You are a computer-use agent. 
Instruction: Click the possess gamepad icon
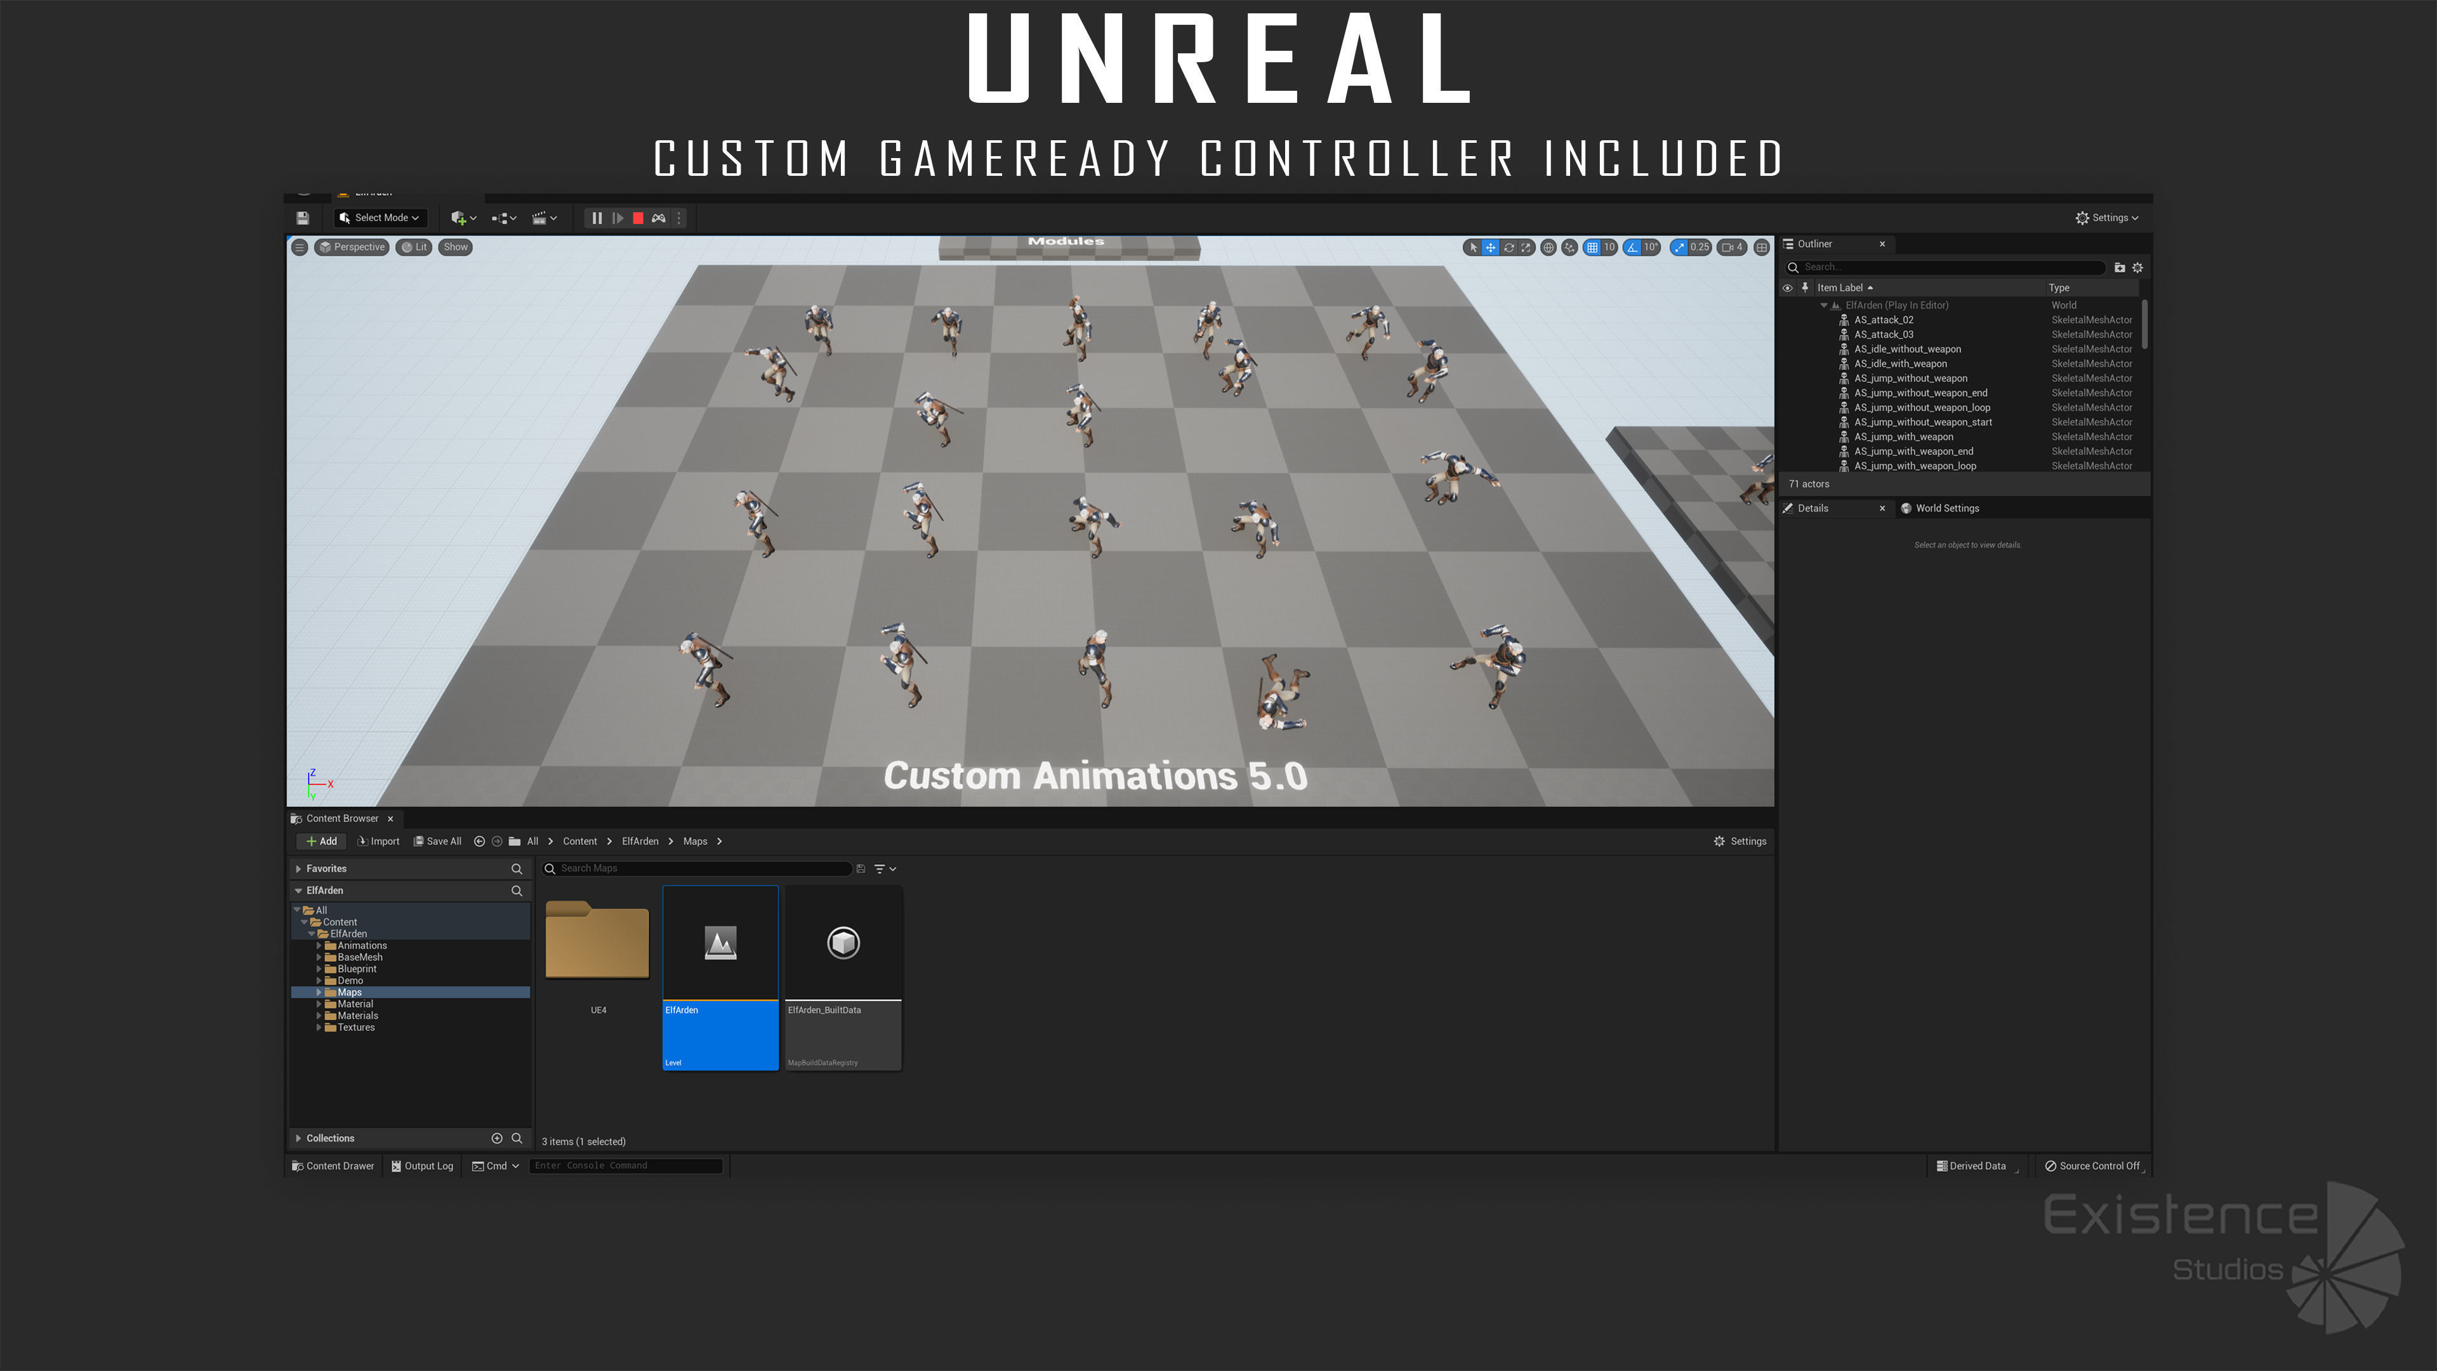pyautogui.click(x=659, y=218)
